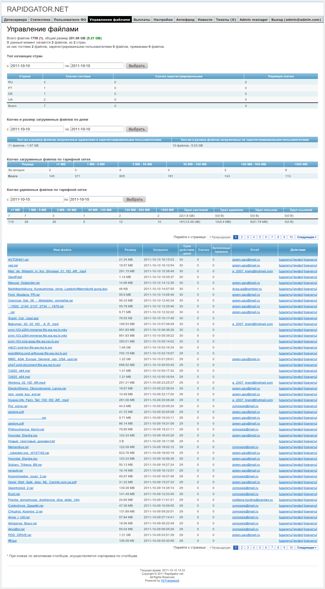Open the vaz.rar file link
Screen dimensions: 325x589
[13, 265]
